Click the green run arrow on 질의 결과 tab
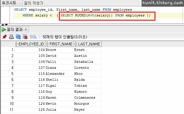Screen dimensions: 184x114 (4, 29)
